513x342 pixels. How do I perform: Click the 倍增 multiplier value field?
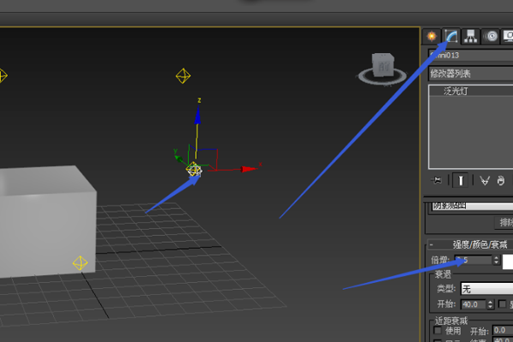pyautogui.click(x=474, y=260)
